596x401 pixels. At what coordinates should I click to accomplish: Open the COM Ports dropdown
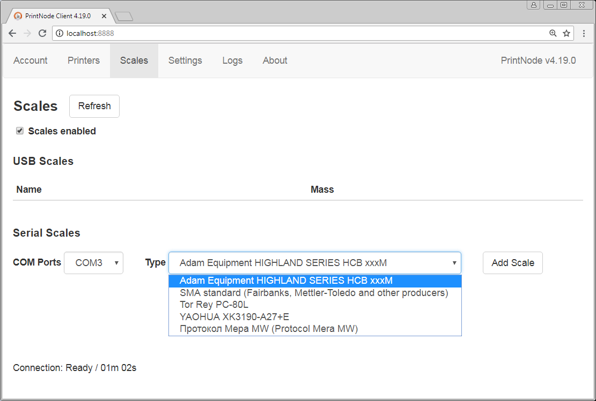[x=93, y=262]
